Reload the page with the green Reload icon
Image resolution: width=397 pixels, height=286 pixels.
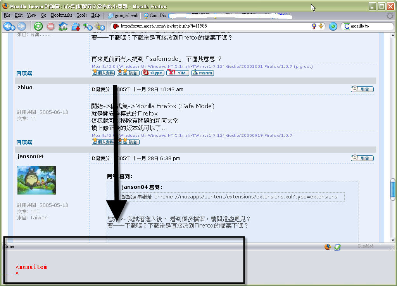(38, 26)
